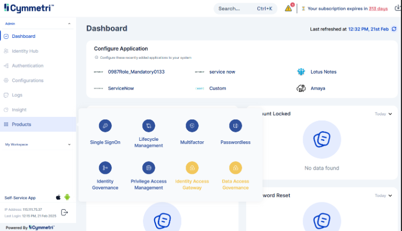The width and height of the screenshot is (402, 231).
Task: Choose the Passwordless product icon
Action: click(x=235, y=126)
